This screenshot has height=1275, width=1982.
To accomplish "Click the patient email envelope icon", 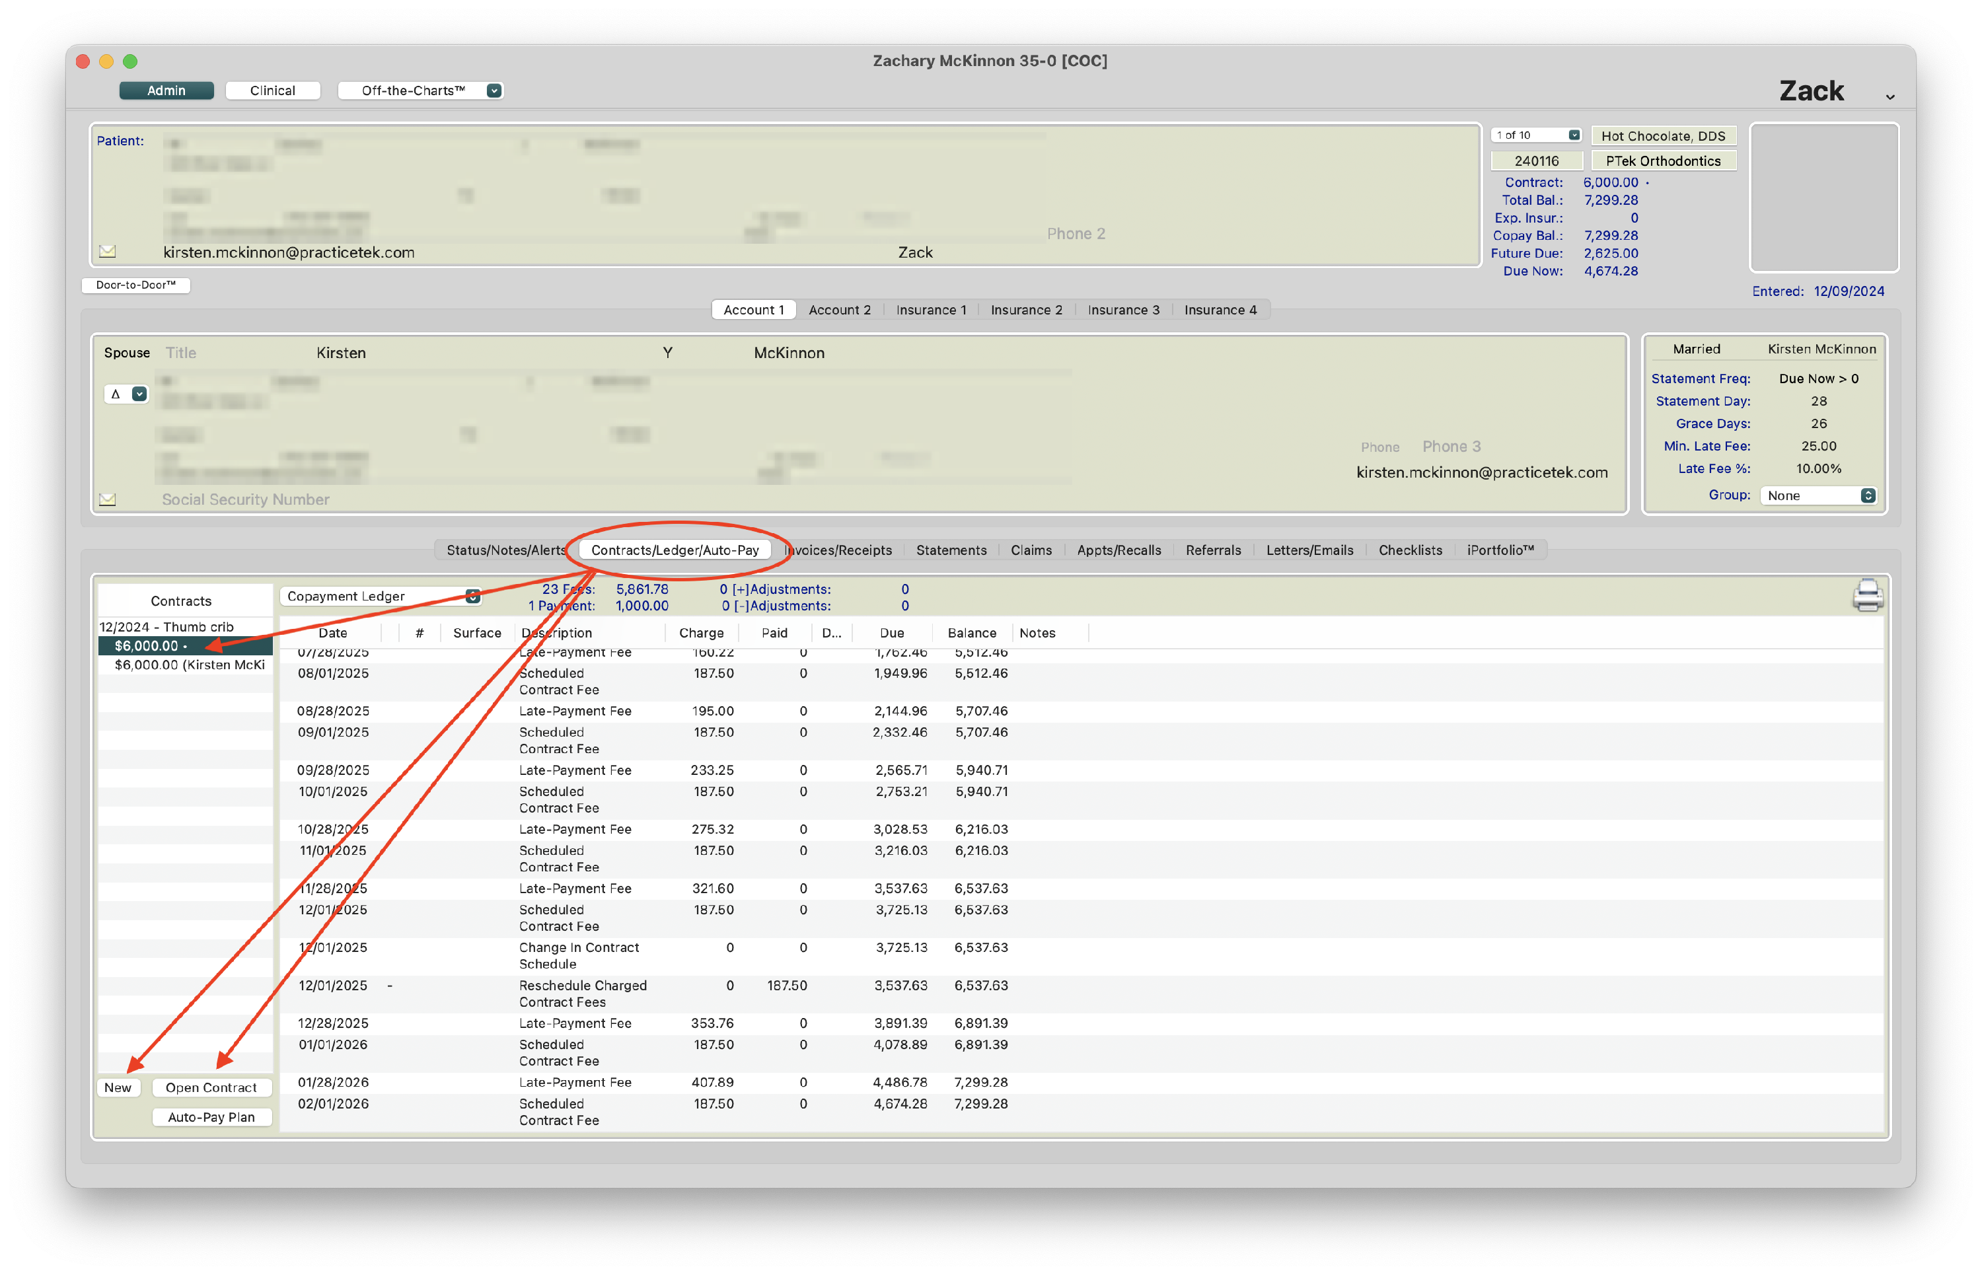I will tap(108, 251).
